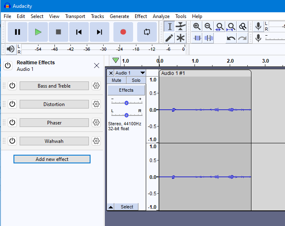Click the Zoom Out magnifier
285x226 pixels.
tap(208, 27)
